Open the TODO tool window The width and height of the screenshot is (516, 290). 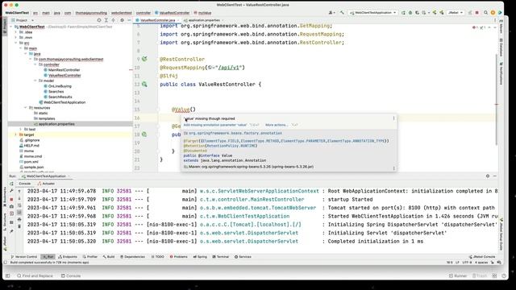pyautogui.click(x=158, y=257)
